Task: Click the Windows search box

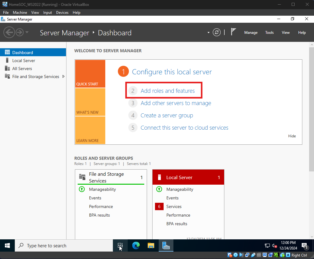Action: pyautogui.click(x=64, y=245)
